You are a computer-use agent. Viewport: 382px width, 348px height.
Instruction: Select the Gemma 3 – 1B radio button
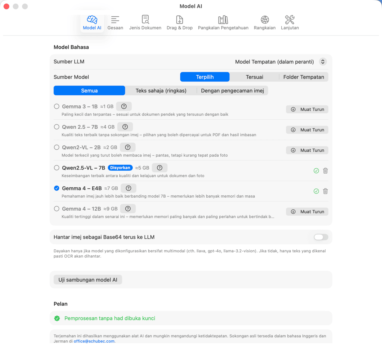[56, 106]
